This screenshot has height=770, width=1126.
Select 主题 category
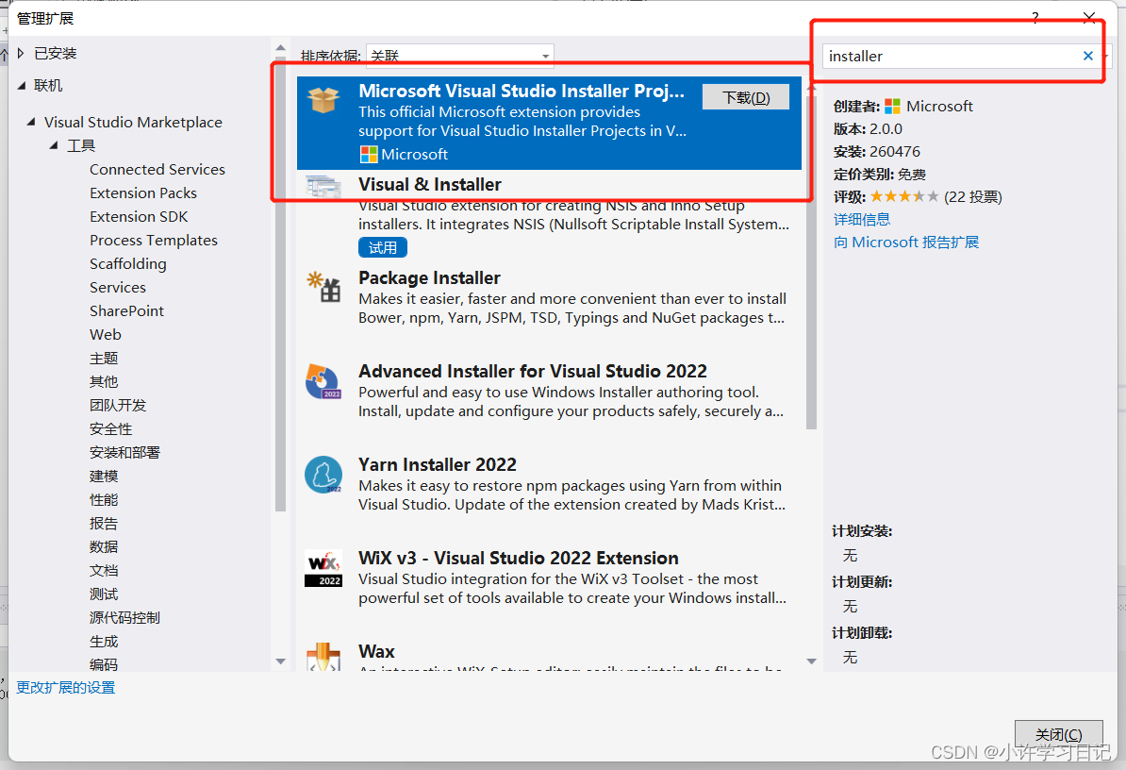pos(104,359)
